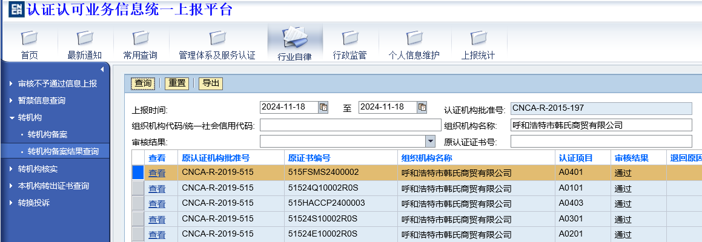Select row marker for 51524E10002R0S
702x242 pixels.
[138, 234]
